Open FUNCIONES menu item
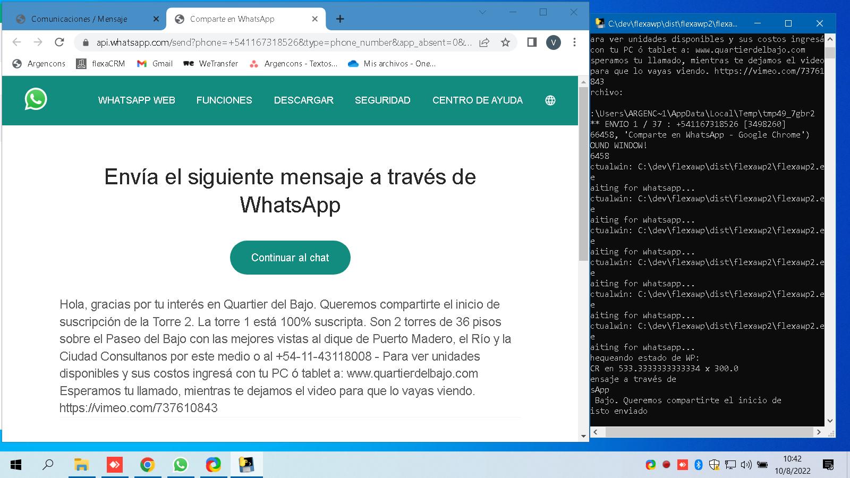850x478 pixels. [224, 100]
